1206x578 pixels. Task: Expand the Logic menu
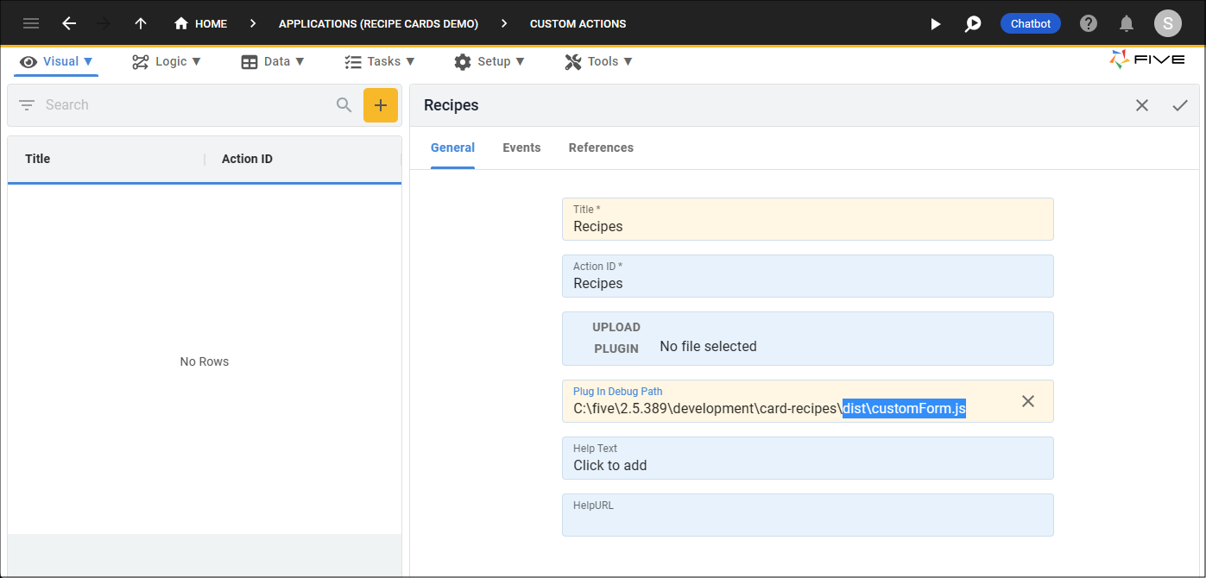167,61
